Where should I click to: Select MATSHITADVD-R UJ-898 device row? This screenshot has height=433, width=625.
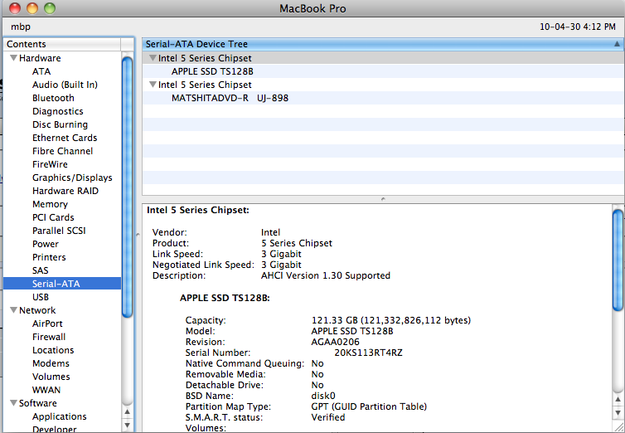(x=383, y=98)
